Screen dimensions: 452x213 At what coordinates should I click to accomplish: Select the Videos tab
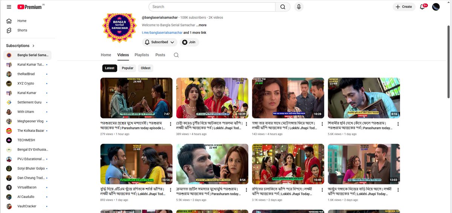click(x=123, y=55)
